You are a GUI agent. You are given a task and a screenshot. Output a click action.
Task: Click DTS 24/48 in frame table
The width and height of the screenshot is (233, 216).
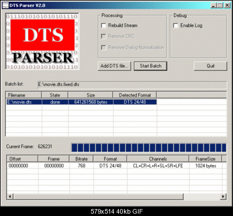click(110, 166)
